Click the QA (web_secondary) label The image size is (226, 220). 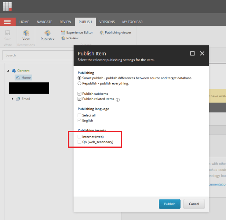point(98,142)
